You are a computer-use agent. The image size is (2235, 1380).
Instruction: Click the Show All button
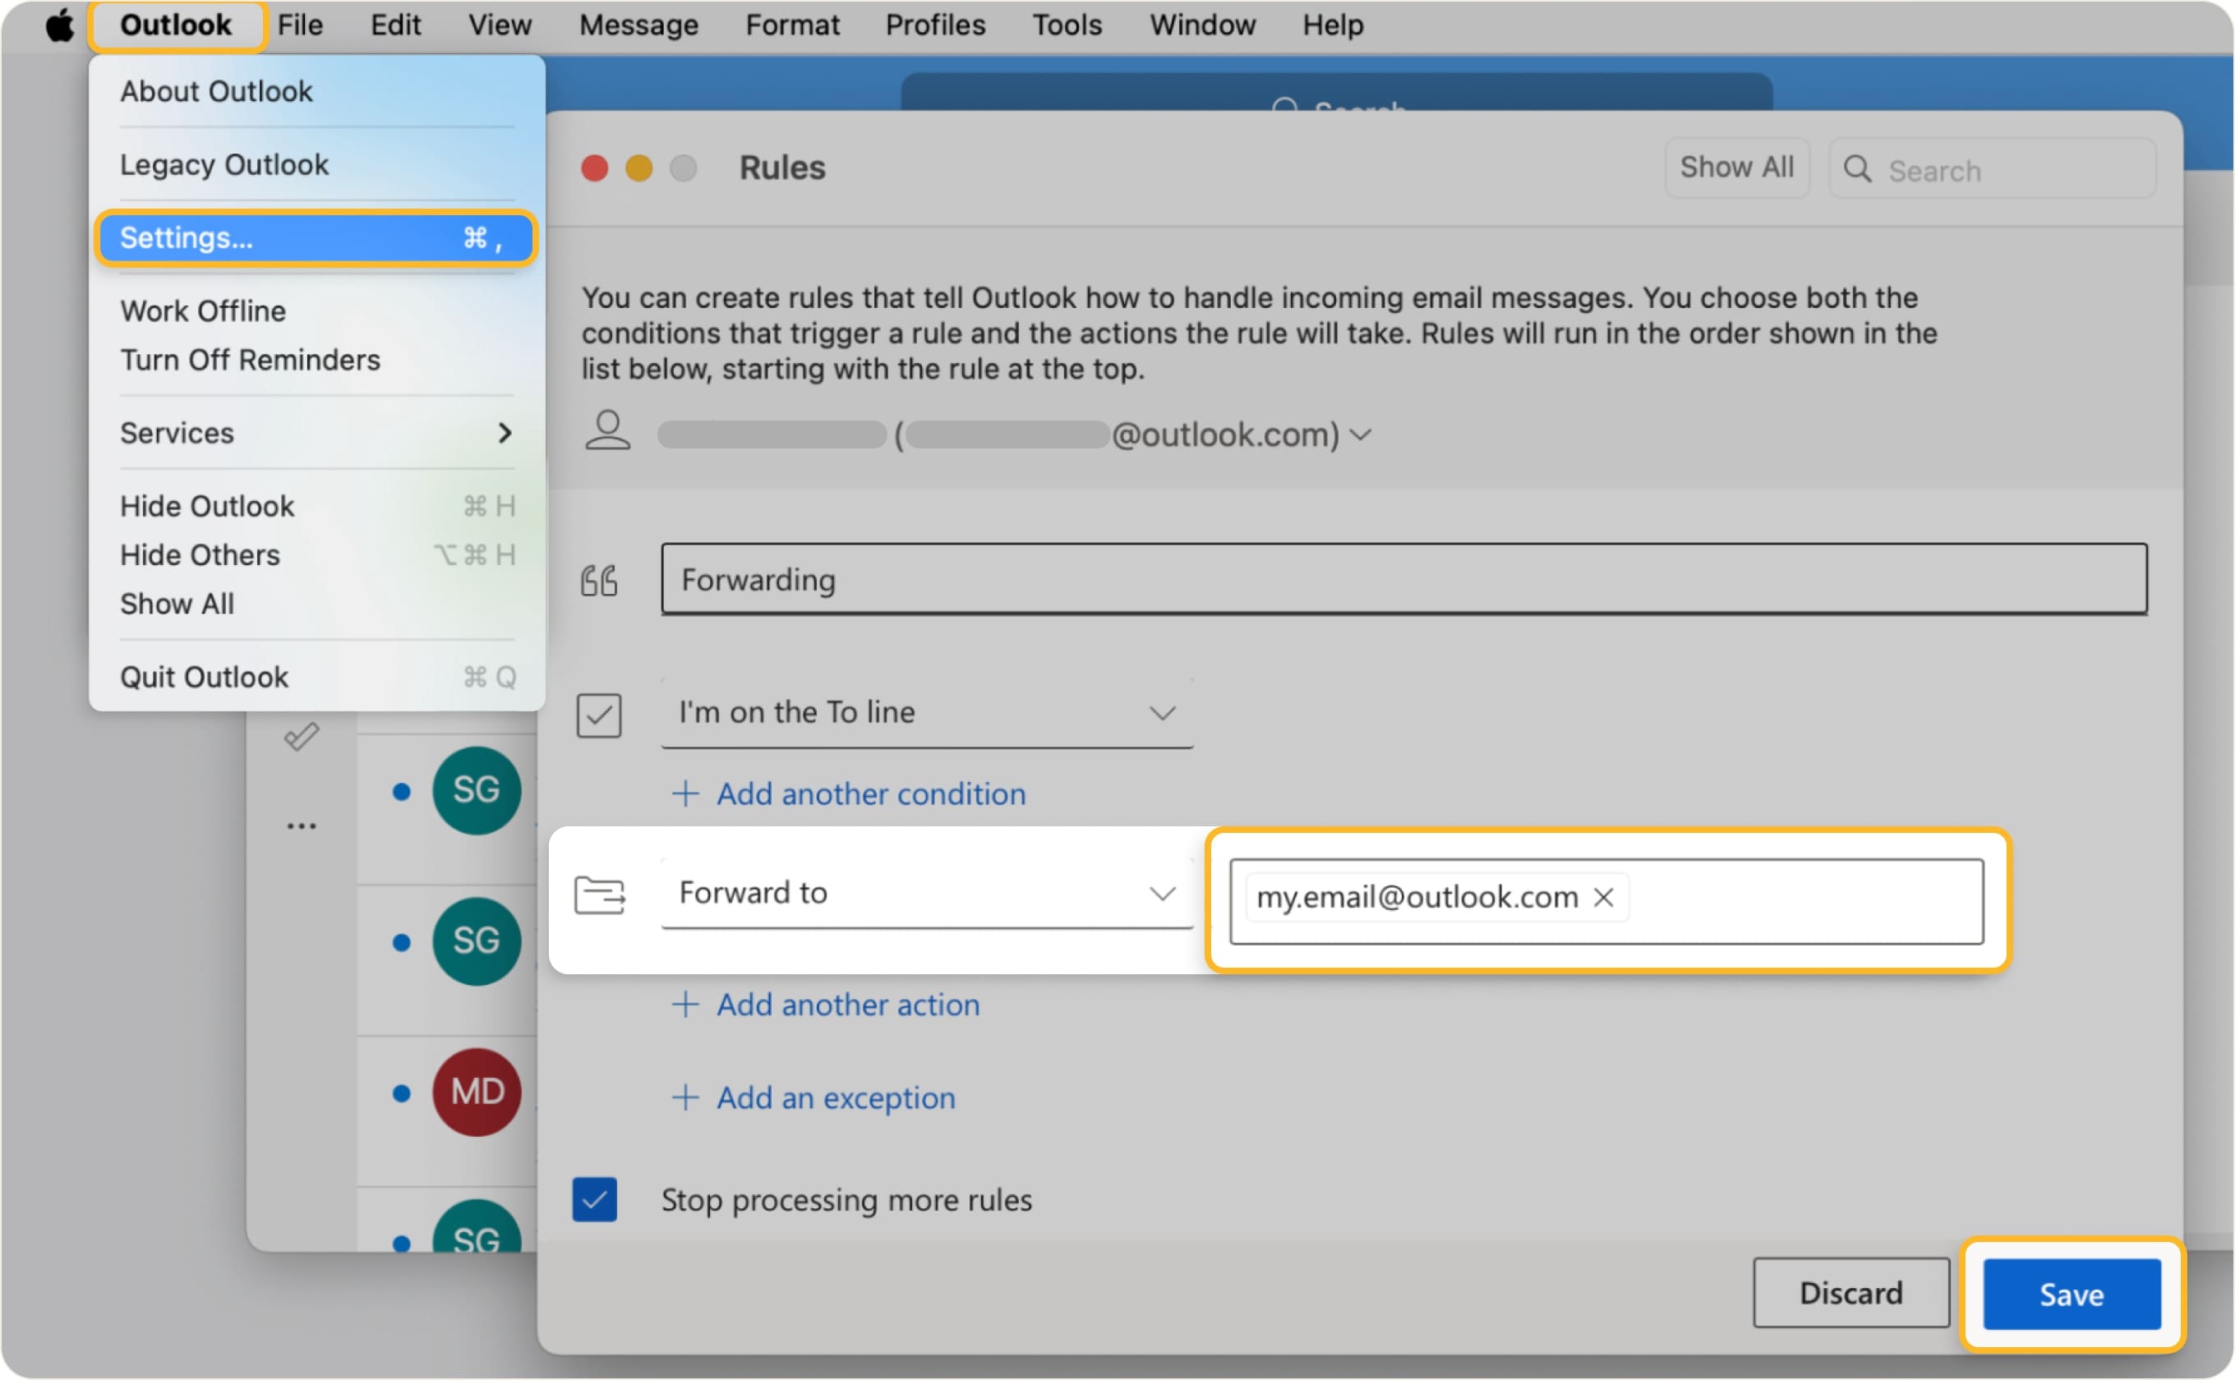[1735, 167]
